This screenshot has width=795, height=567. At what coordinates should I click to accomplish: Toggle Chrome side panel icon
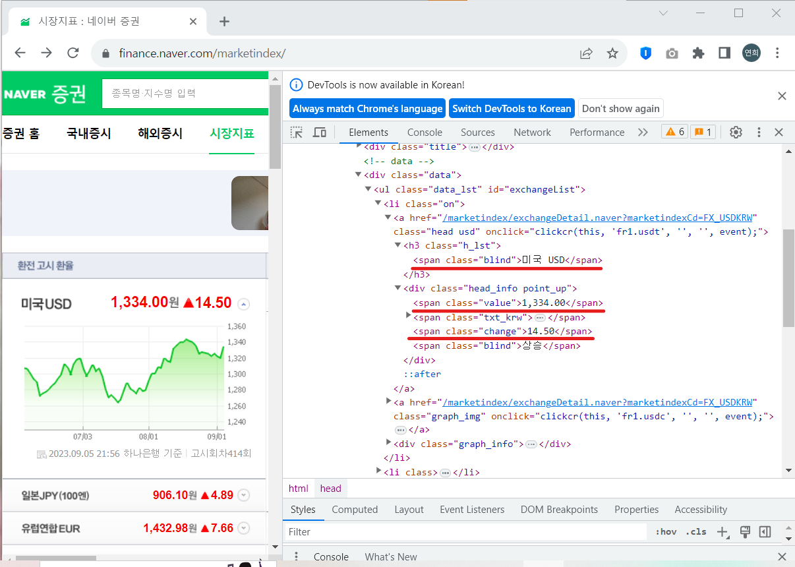pos(724,53)
